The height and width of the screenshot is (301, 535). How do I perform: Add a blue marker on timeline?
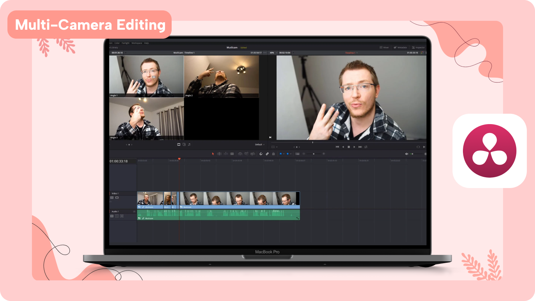[288, 153]
